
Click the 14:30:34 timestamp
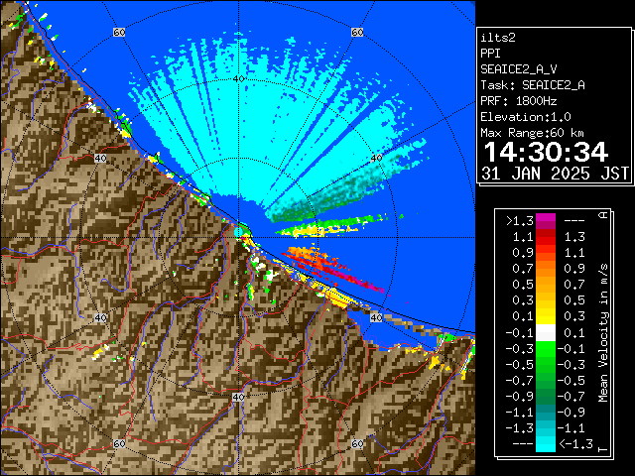click(x=547, y=152)
